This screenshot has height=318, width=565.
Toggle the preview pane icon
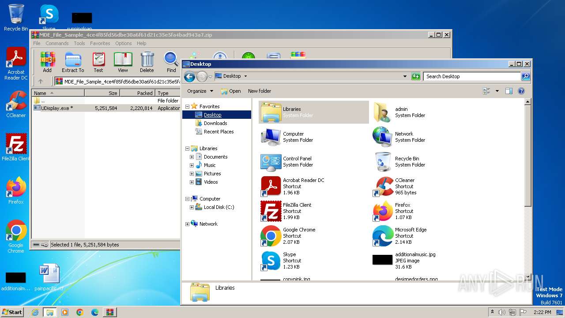click(x=508, y=91)
